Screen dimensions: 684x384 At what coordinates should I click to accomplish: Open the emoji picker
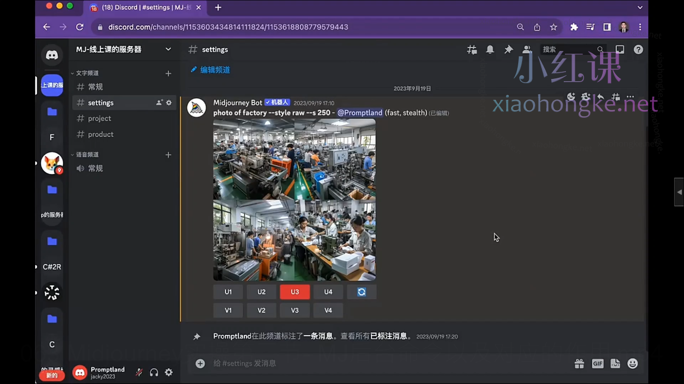click(633, 363)
